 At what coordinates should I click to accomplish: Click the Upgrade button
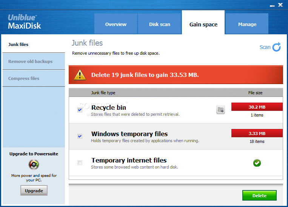click(x=34, y=191)
